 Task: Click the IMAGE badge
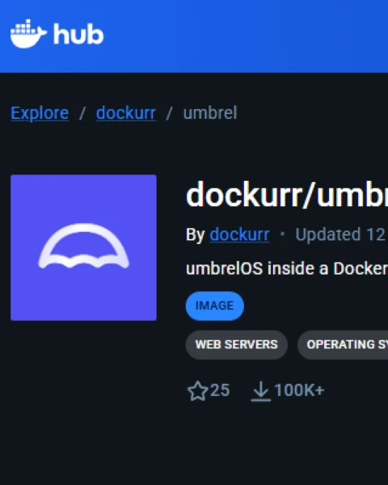215,306
